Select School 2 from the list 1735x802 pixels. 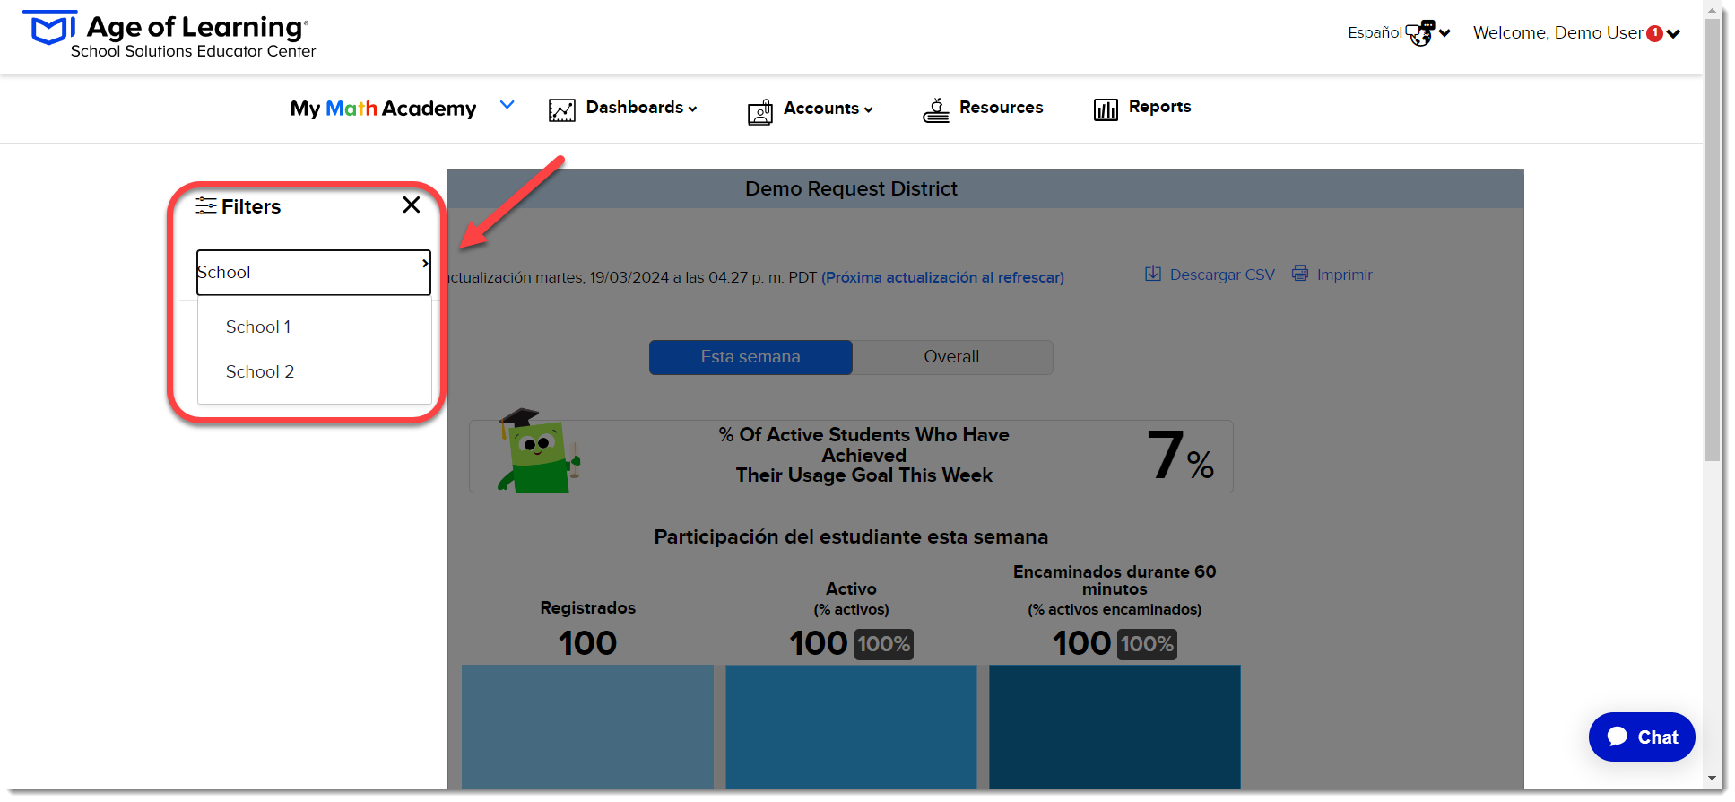tap(260, 372)
